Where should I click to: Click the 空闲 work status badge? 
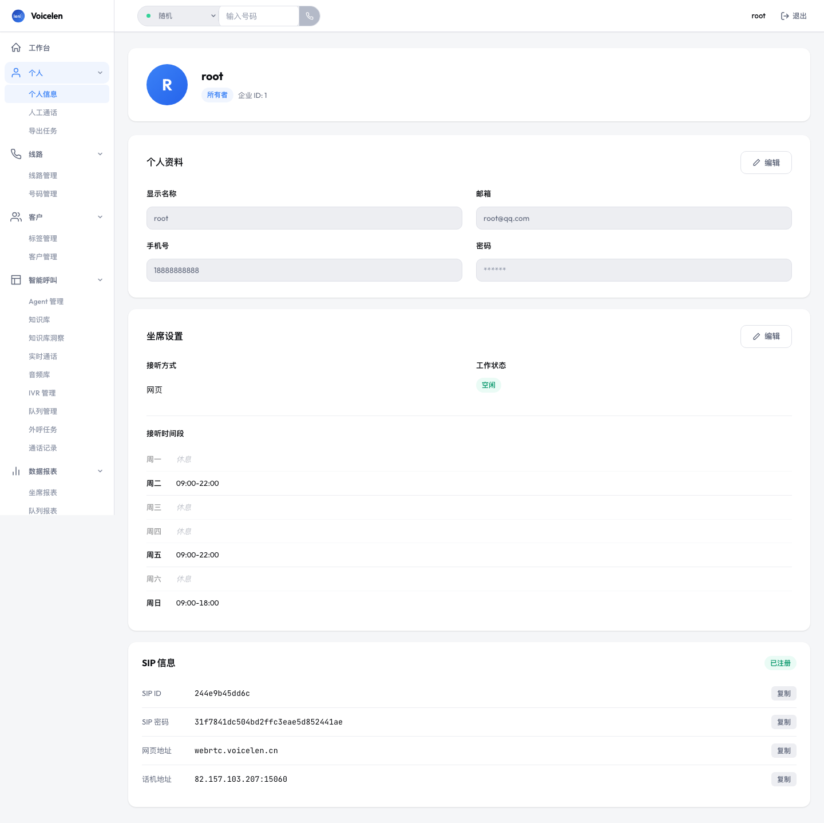[489, 385]
